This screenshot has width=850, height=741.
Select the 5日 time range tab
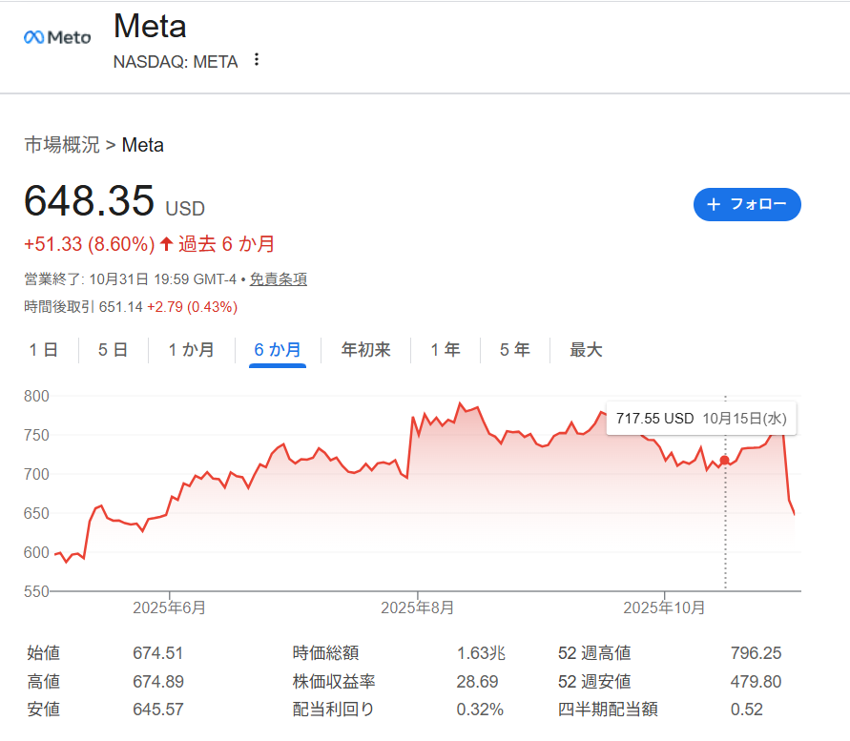coord(113,350)
